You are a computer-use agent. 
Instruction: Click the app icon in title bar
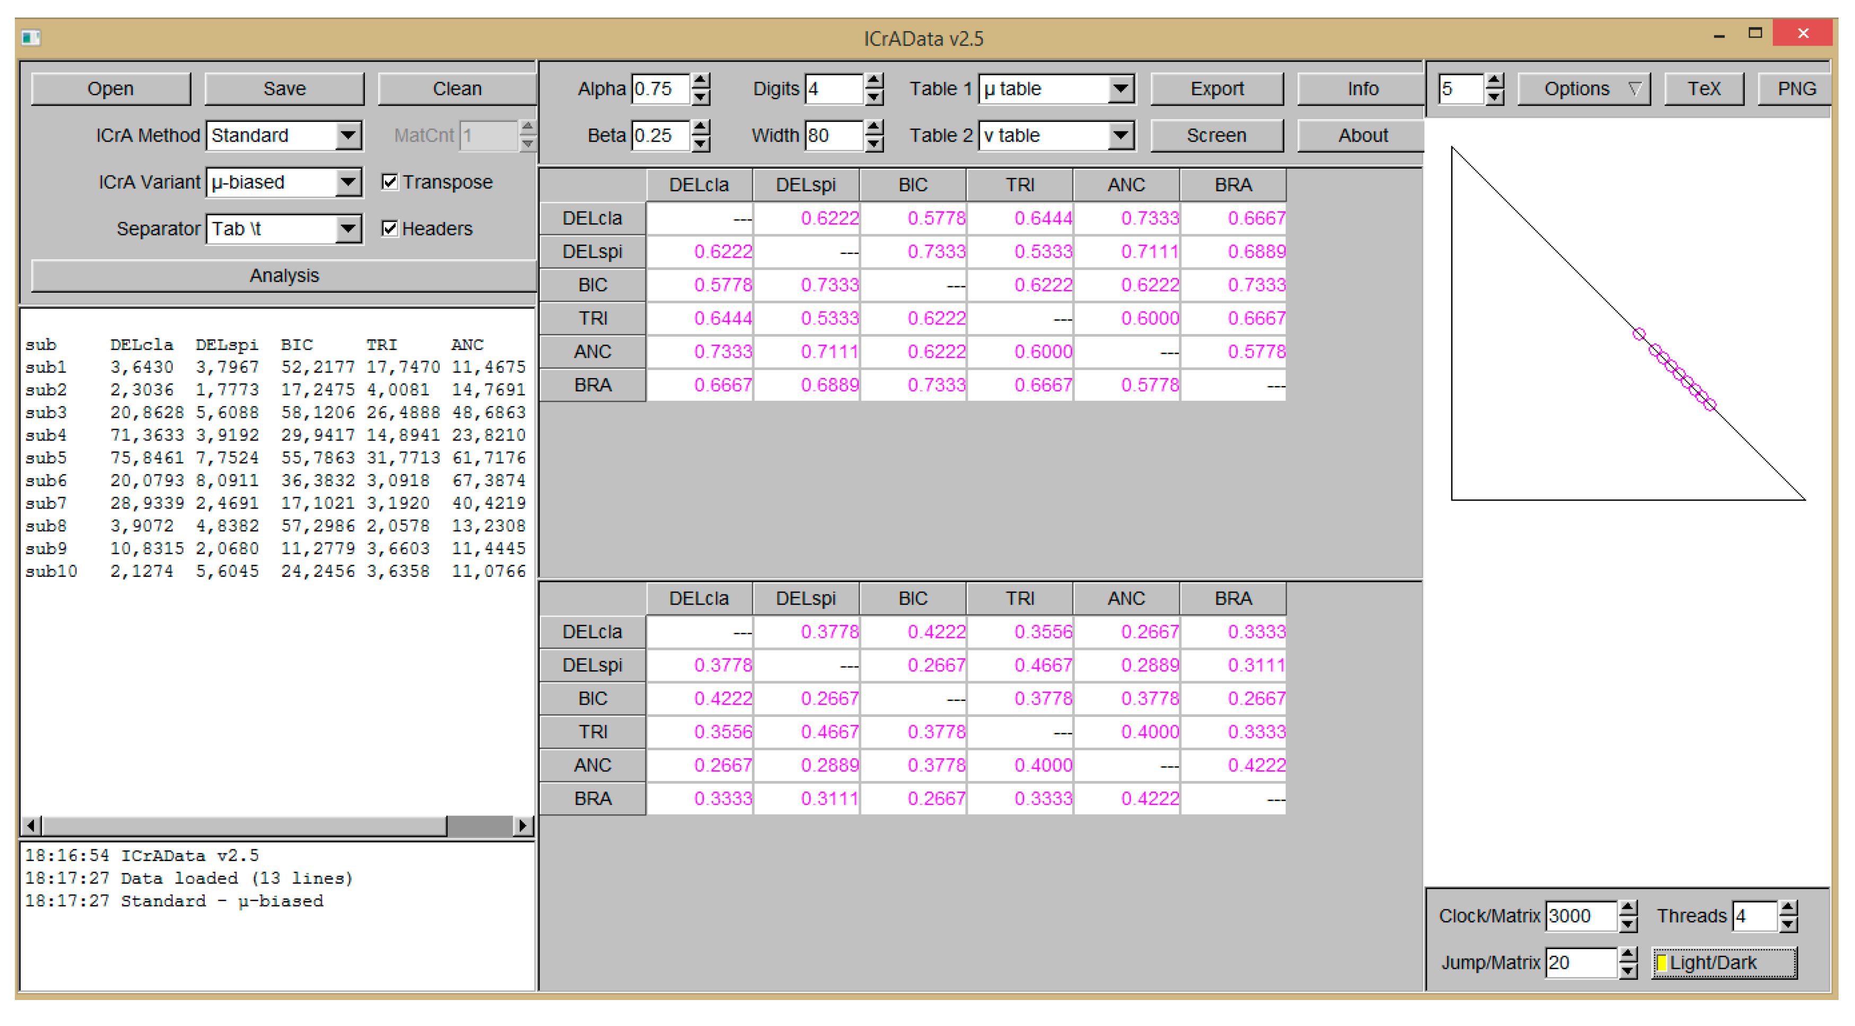tap(30, 37)
